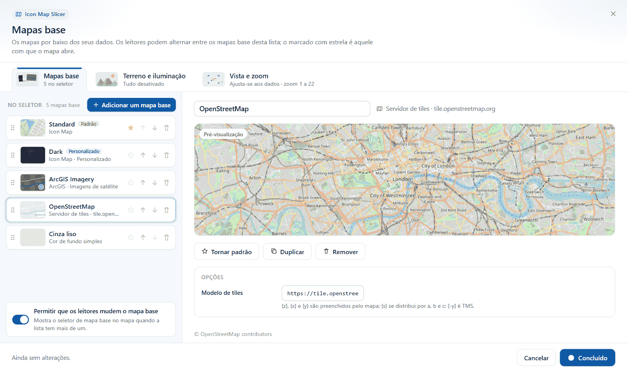Open the Mapas base tab

(49, 79)
